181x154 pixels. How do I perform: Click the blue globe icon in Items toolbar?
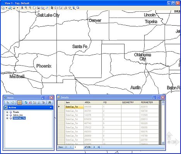coord(26,102)
